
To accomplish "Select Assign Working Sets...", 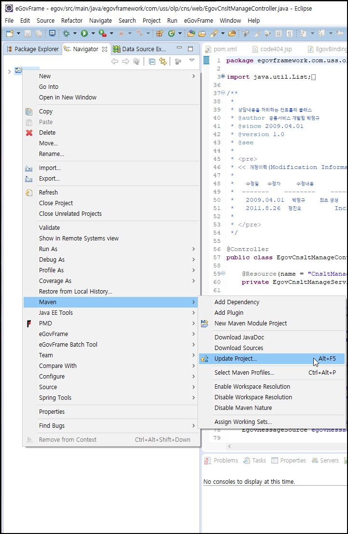I will click(x=272, y=422).
